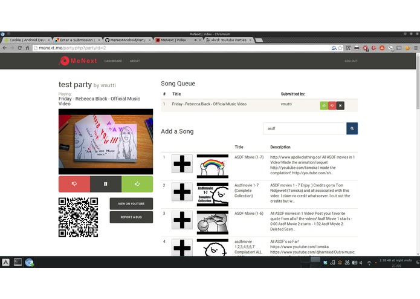Screen dimensions: 420x299
Task: Bookmark page with the star icon
Action: 340,48
